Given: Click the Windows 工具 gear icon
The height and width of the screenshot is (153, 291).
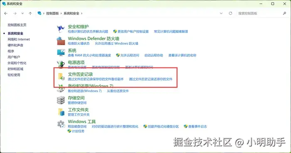Looking at the screenshot, I should point(61,124).
